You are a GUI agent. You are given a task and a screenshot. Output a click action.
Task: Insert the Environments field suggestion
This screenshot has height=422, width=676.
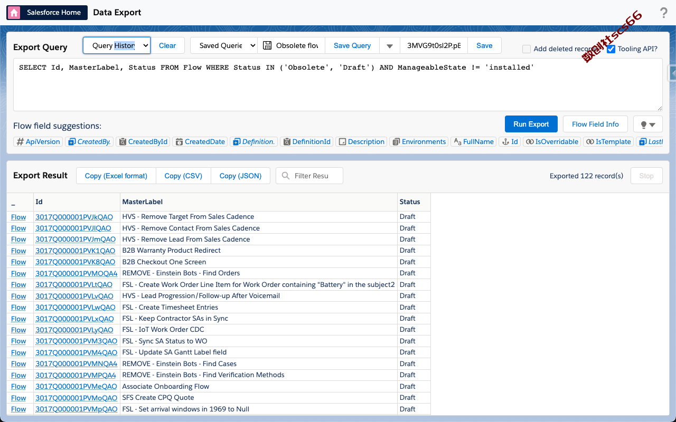419,141
